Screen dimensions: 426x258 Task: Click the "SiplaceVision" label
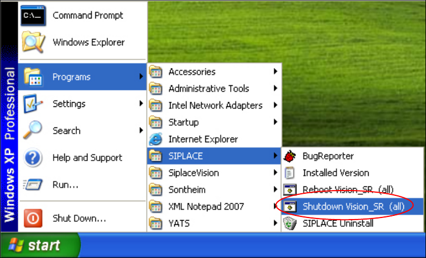tap(194, 173)
